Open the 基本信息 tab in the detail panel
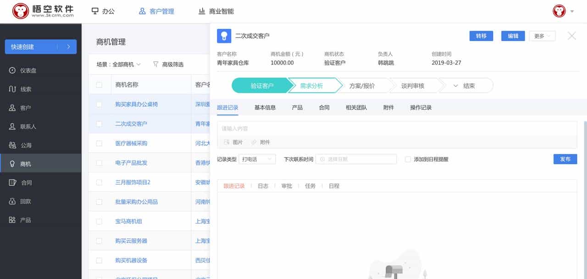This screenshot has height=279, width=587. [x=265, y=107]
